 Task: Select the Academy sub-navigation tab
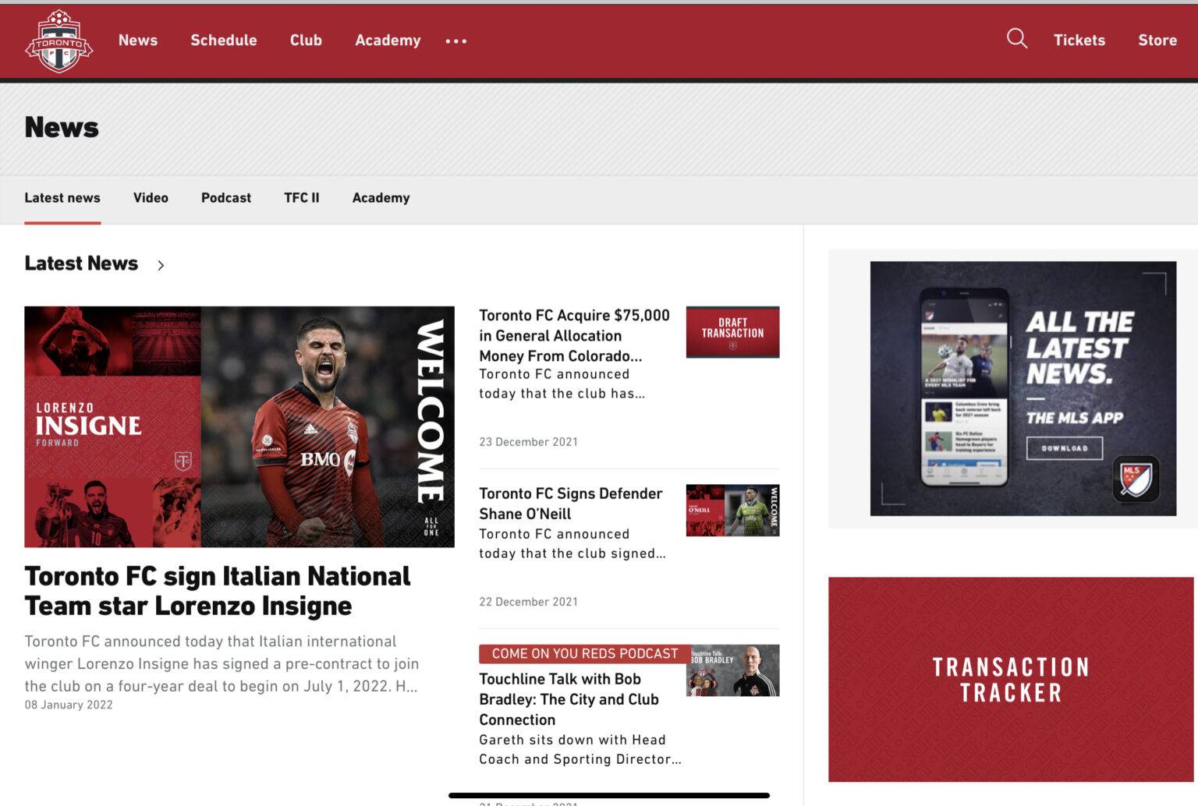point(381,198)
